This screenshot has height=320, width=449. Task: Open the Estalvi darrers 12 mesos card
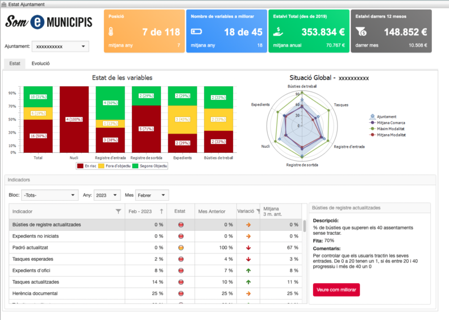pyautogui.click(x=391, y=31)
